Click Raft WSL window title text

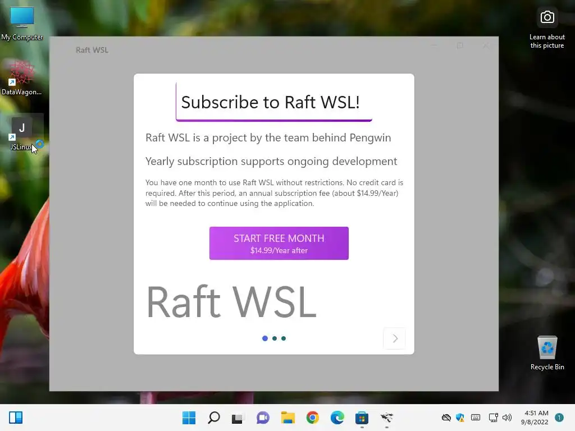92,50
